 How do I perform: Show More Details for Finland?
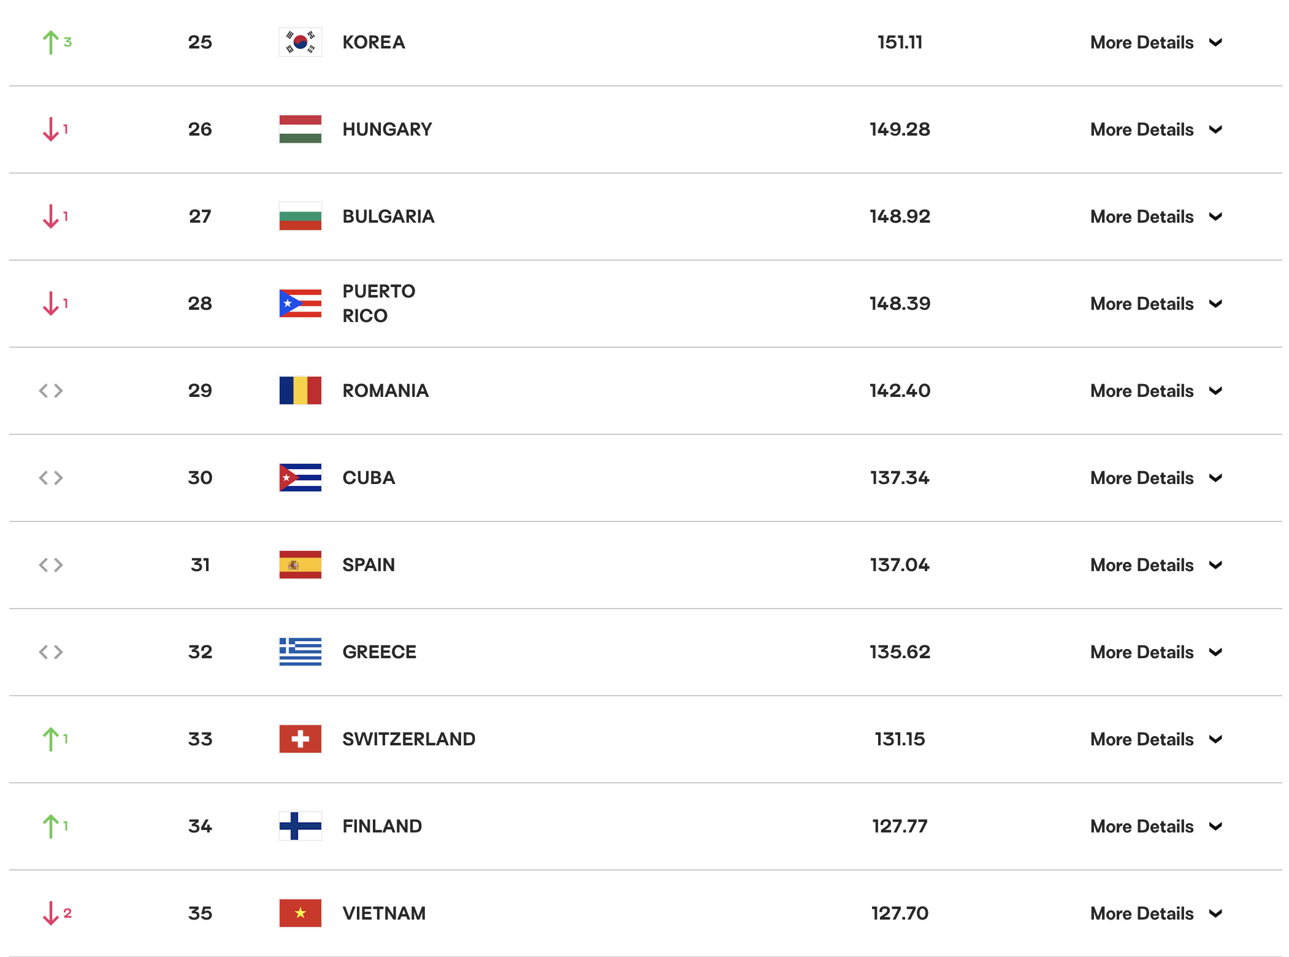pyautogui.click(x=1156, y=826)
